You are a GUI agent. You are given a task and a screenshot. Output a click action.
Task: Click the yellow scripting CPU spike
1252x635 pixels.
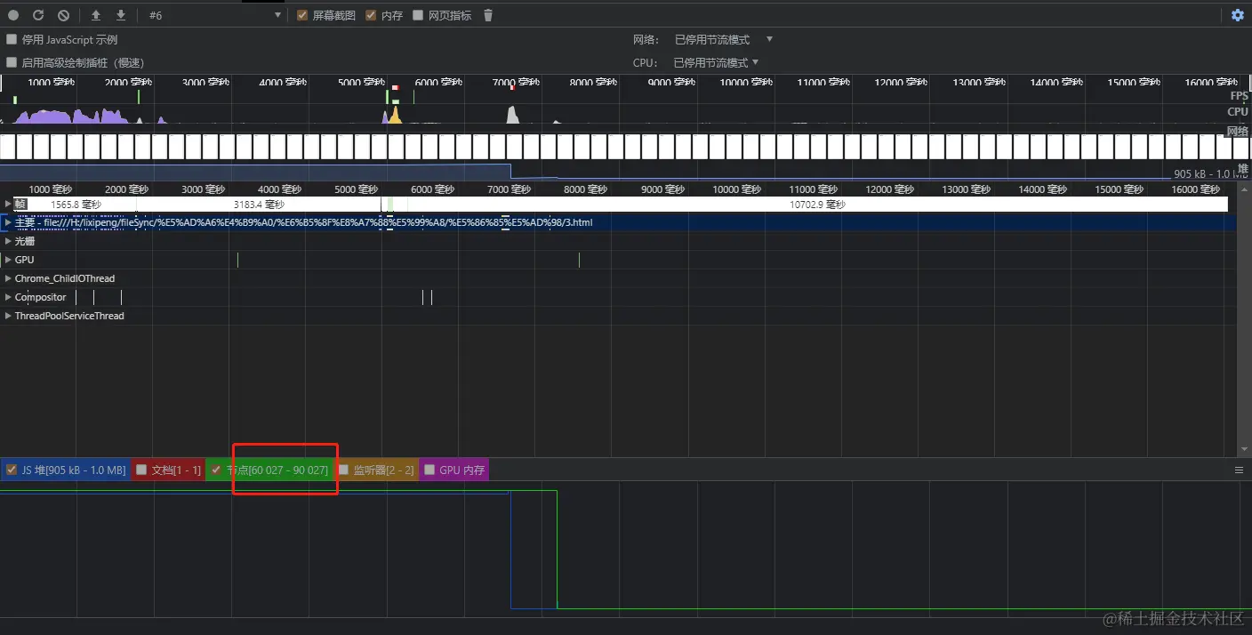(x=395, y=116)
